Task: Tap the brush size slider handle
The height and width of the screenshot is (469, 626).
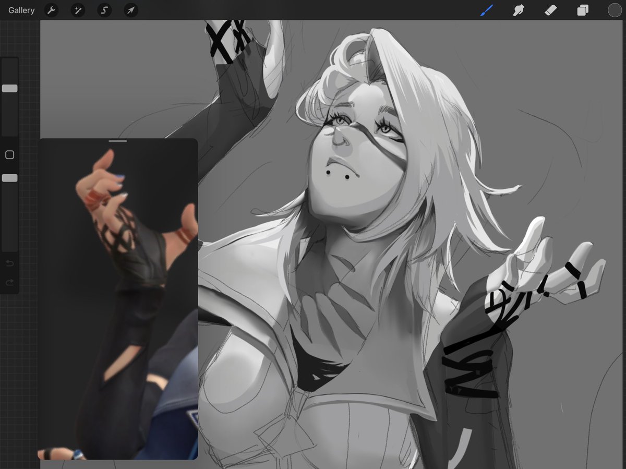Action: 9,88
